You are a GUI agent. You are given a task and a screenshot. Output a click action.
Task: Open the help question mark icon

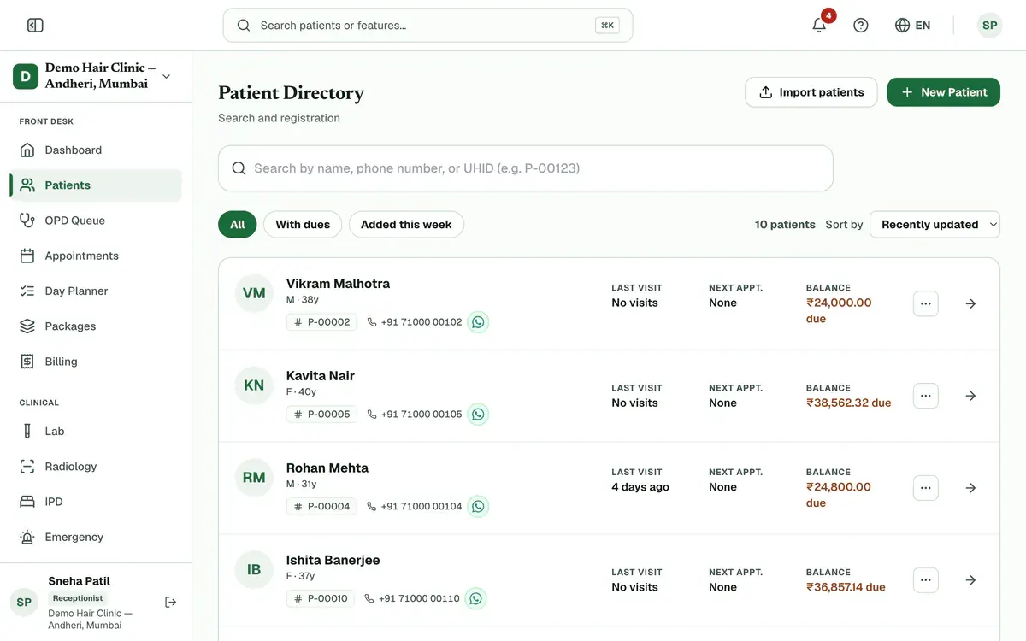click(861, 26)
